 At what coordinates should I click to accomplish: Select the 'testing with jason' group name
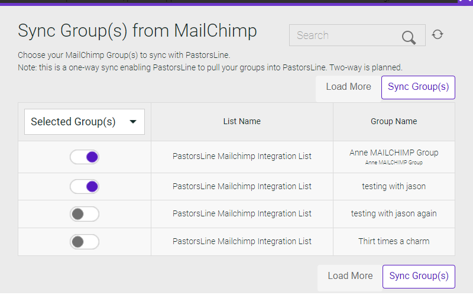pos(394,186)
